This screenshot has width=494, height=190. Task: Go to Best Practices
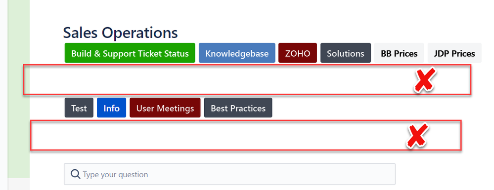pos(238,108)
